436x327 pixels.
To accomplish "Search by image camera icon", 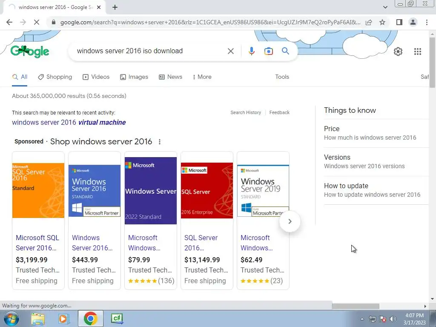I will 268,51.
